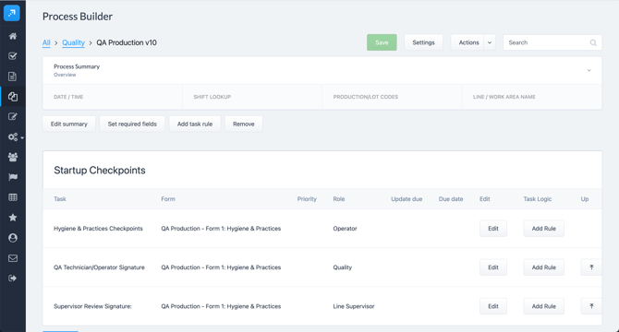
Task: Click the QA Technician/Operator Signature task name
Action: (x=99, y=267)
